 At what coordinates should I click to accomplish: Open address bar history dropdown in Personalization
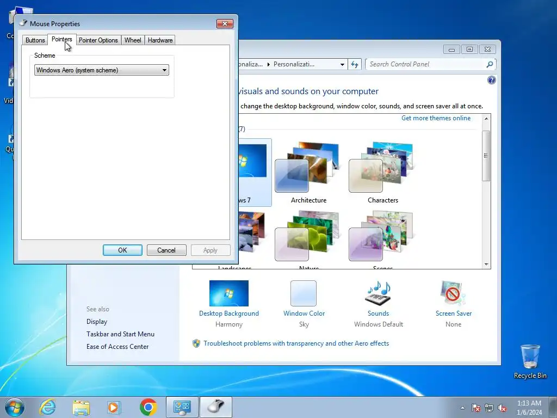(x=342, y=64)
